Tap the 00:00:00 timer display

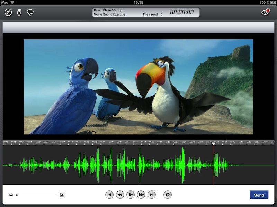[x=182, y=12]
